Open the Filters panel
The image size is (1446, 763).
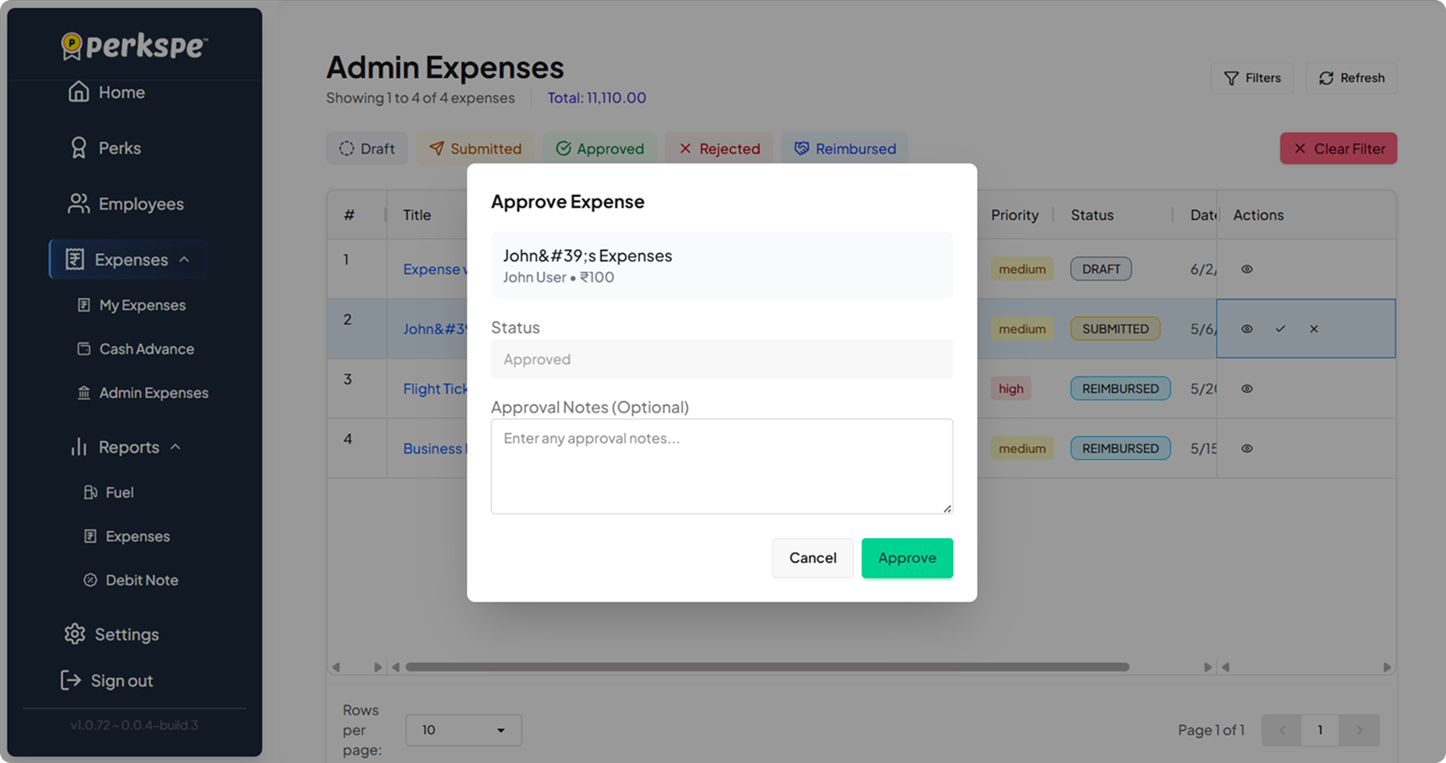click(1252, 78)
